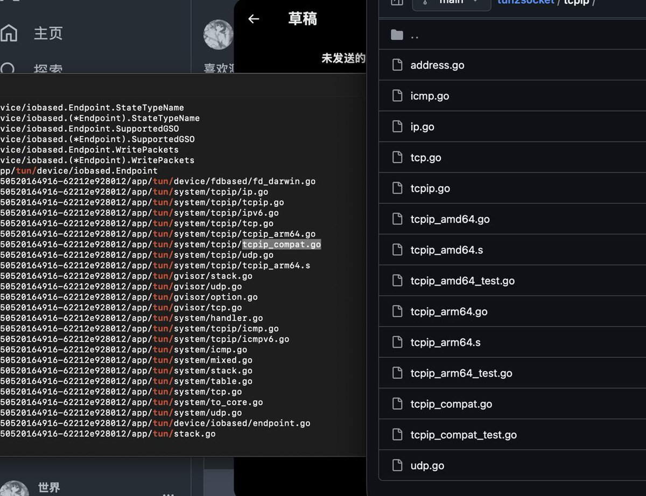The image size is (646, 496).
Task: Click the document icon beside udp.go
Action: pyautogui.click(x=397, y=465)
